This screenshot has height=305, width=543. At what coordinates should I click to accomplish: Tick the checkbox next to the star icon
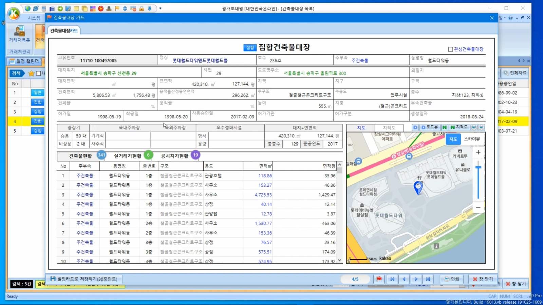pos(38,73)
